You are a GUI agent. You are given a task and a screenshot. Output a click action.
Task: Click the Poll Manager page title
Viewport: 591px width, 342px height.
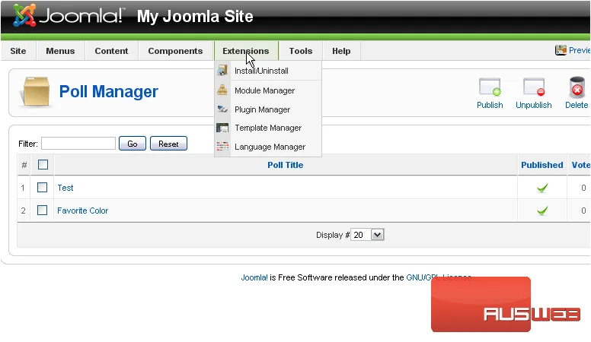(x=109, y=91)
